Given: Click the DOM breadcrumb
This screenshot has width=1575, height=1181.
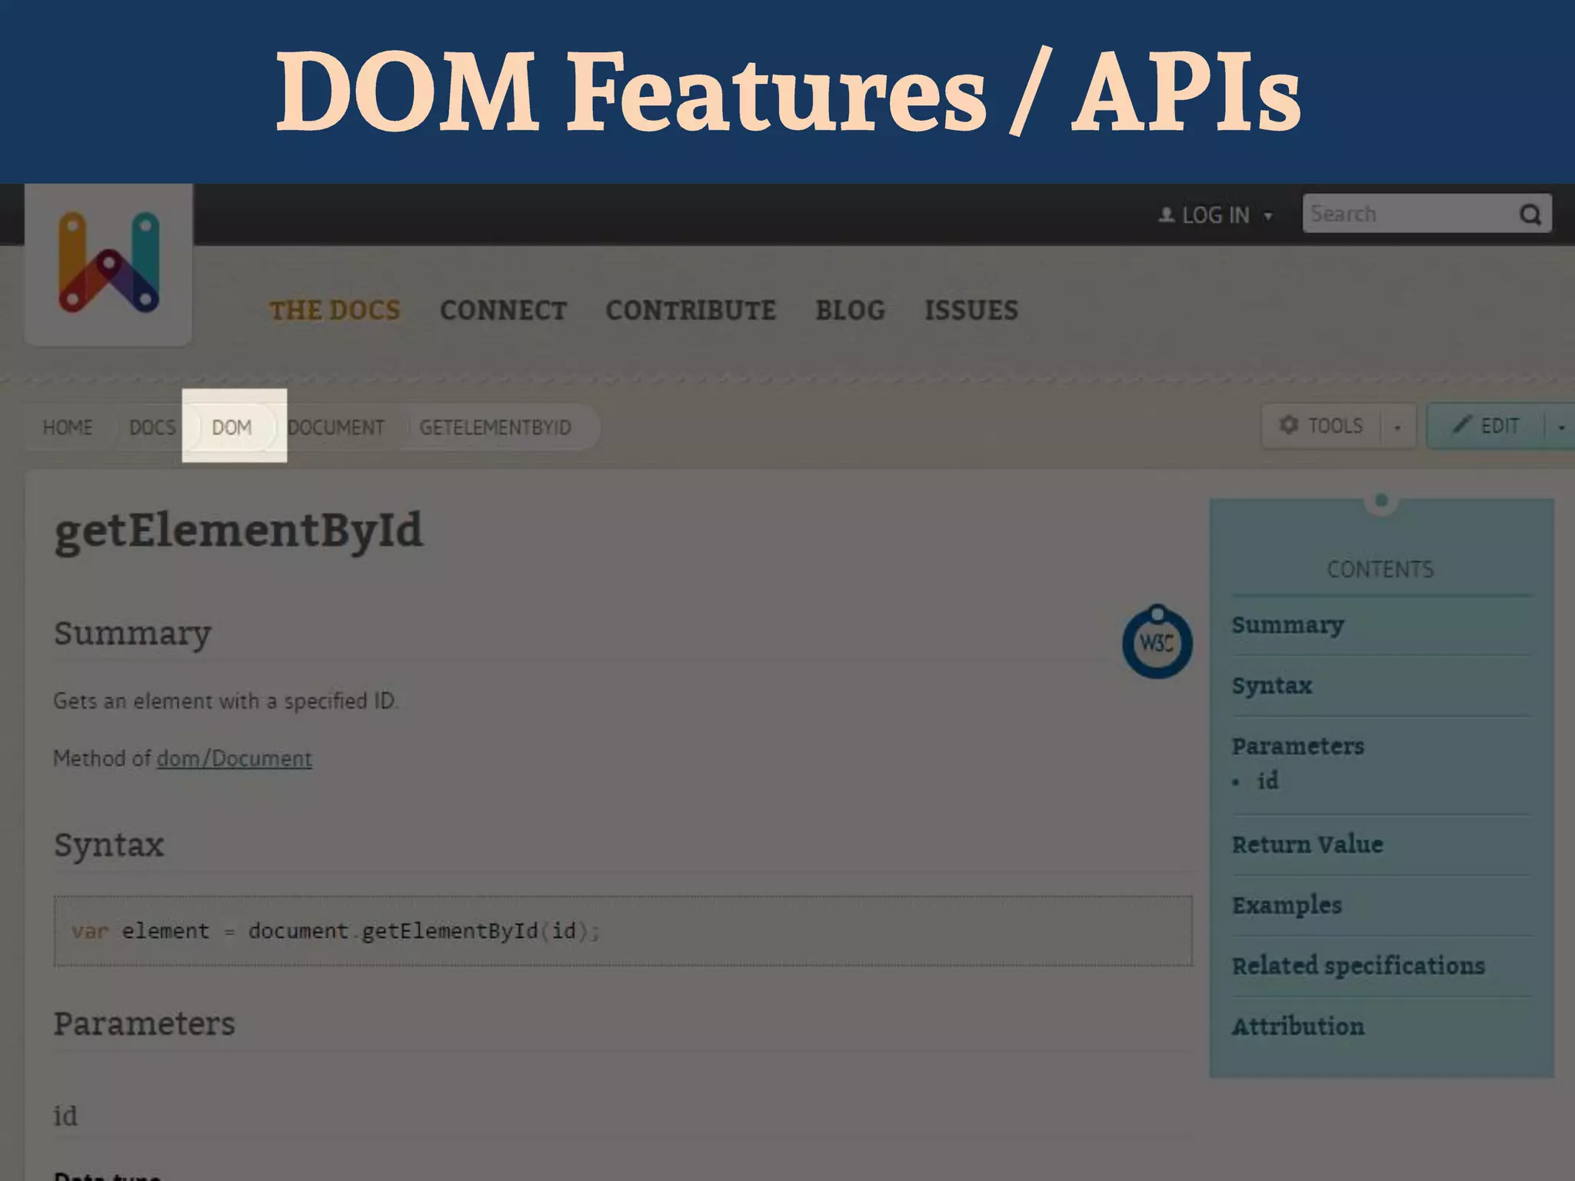Looking at the screenshot, I should [231, 427].
